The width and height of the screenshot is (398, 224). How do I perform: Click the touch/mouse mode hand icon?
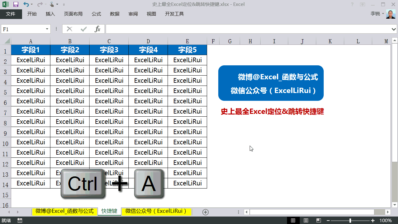(52, 4)
